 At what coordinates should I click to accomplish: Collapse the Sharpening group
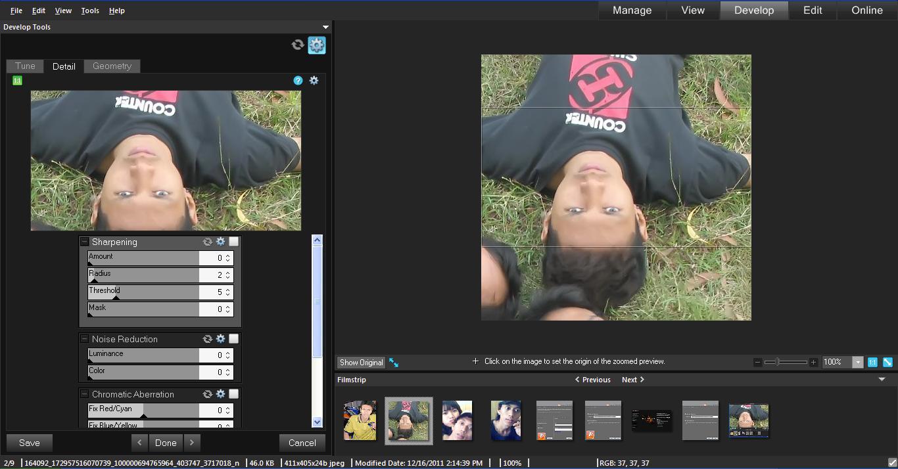point(84,242)
